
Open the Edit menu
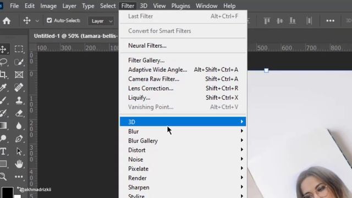(x=29, y=6)
